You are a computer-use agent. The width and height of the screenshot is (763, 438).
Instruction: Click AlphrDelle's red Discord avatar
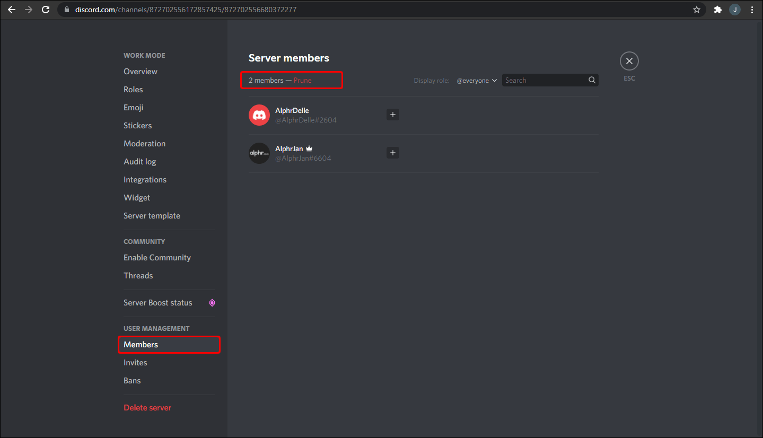pos(259,115)
